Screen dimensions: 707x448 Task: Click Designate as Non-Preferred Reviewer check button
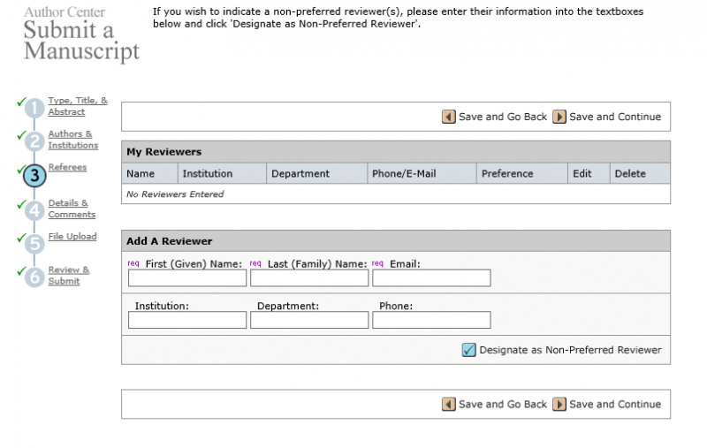(469, 350)
